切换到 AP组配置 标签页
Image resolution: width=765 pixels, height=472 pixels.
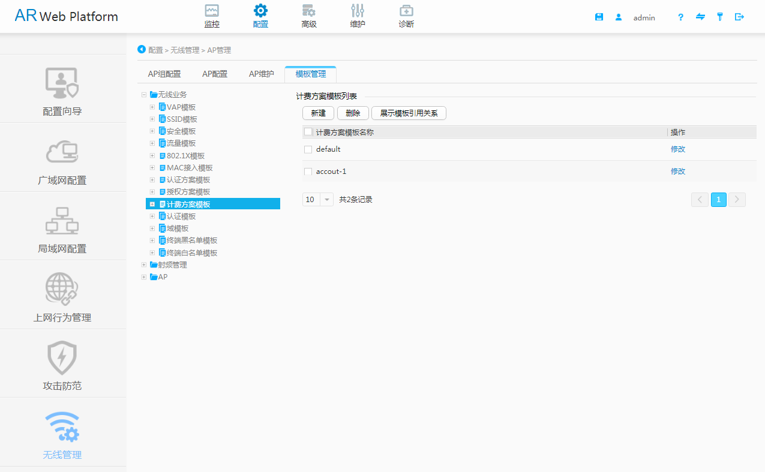pyautogui.click(x=164, y=74)
